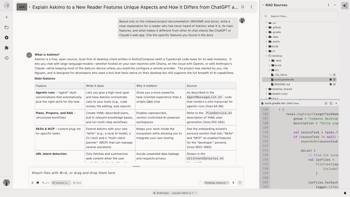The height and width of the screenshot is (197, 350).
Task: Click the "What is Askimo?" heading
Action: (x=47, y=54)
